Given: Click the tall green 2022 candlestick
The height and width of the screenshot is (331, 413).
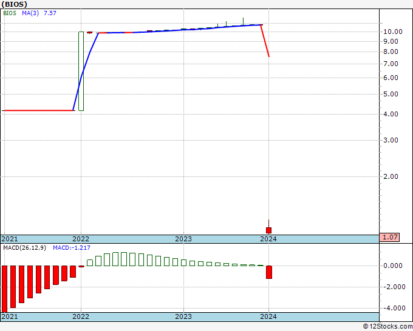Looking at the screenshot, I should click(x=81, y=72).
